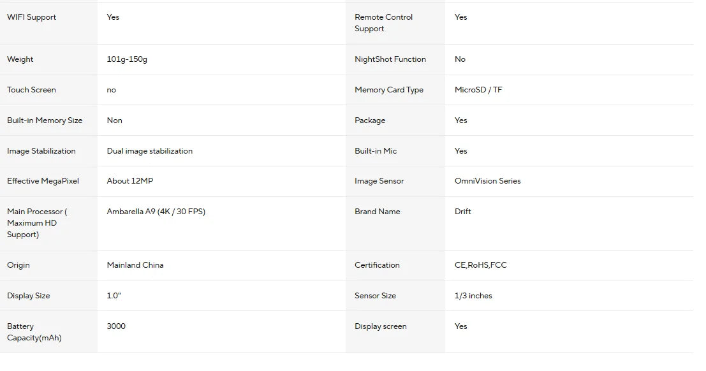Viewport: 706px width, 371px height.
Task: Select the Package specification label
Action: pos(370,120)
